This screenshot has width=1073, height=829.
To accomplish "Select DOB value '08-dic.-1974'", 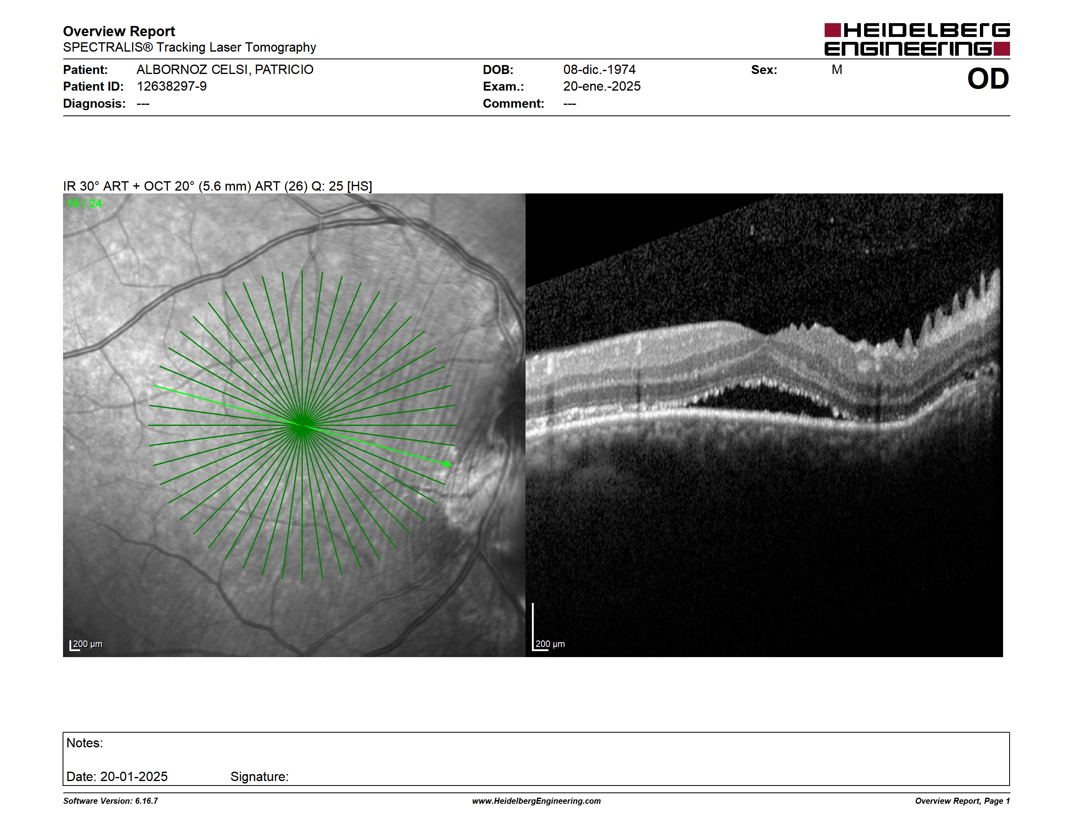I will [x=599, y=70].
